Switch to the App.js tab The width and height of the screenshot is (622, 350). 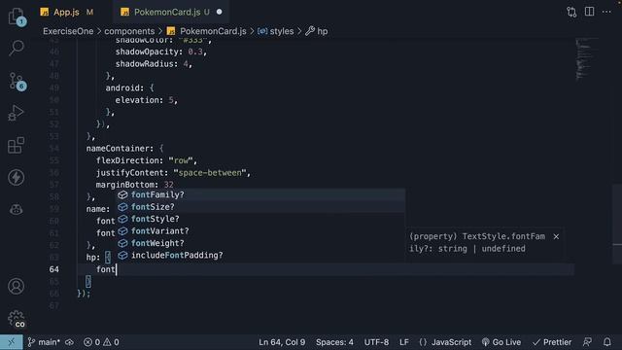[x=66, y=12]
